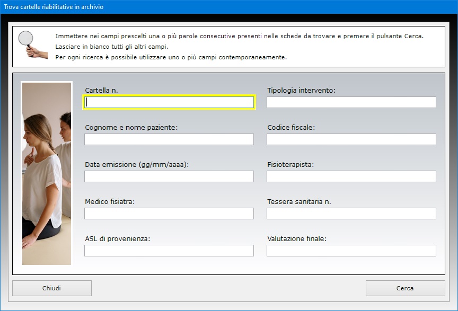458x311 pixels.
Task: Click the magnifying glass search icon
Action: 33,45
